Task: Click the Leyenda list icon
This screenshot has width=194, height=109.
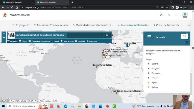Action: click(149, 37)
